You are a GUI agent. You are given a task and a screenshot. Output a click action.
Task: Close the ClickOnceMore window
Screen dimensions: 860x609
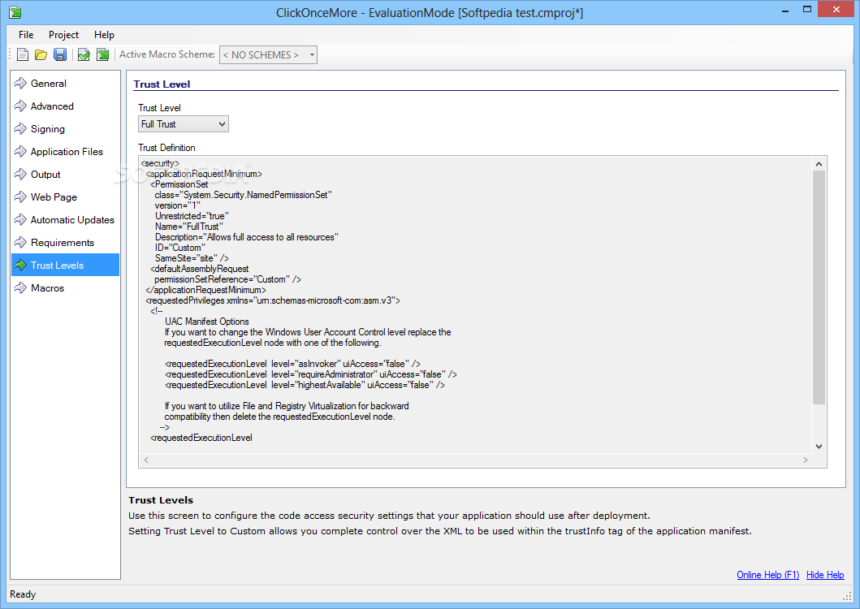(836, 9)
